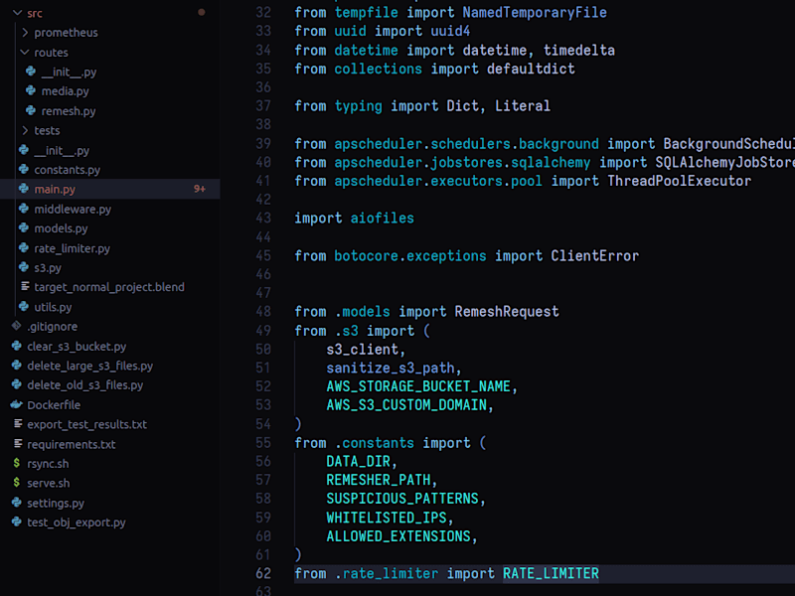Click Python icon next to test_obj_export.py

point(17,521)
